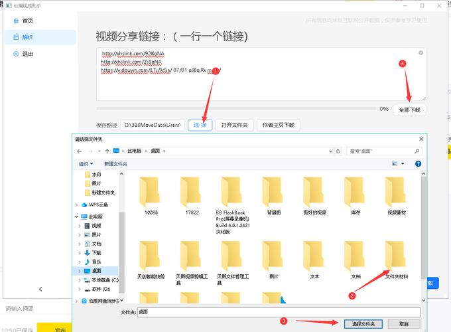
Task: Close the 请选择文件夹 dialog
Action: pyautogui.click(x=421, y=139)
